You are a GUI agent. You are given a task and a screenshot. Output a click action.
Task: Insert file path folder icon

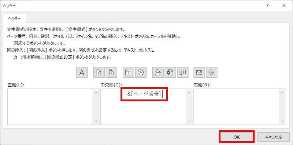pos(158,72)
